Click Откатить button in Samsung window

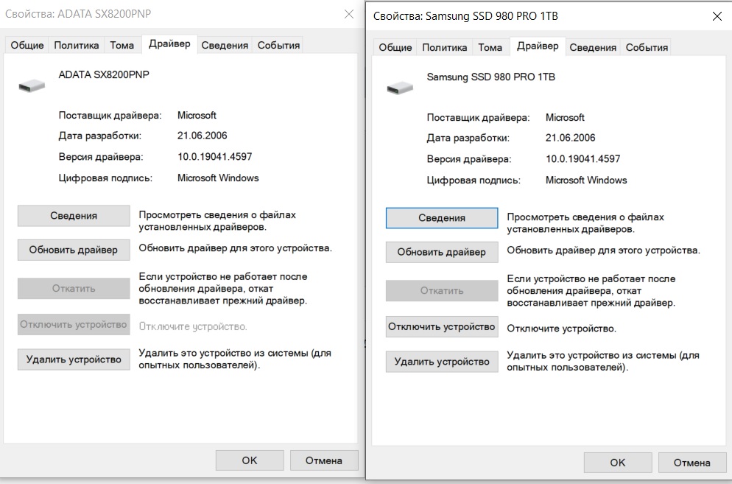(442, 290)
